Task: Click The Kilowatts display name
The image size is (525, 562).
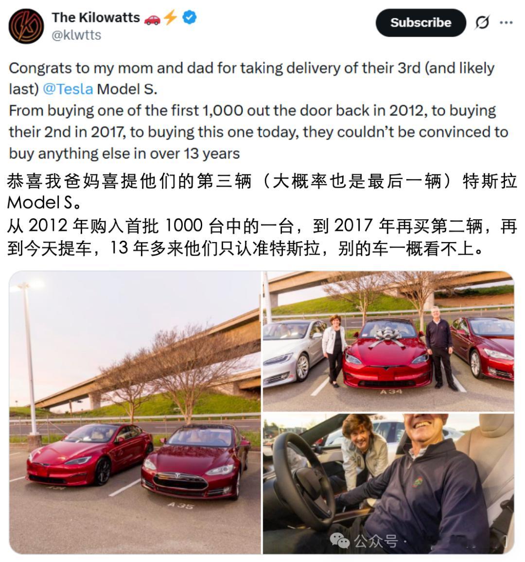Action: click(x=96, y=17)
